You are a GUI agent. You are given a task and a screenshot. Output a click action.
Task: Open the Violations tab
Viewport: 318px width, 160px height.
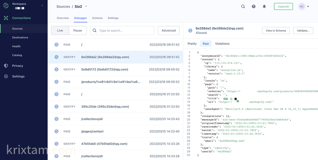click(x=222, y=44)
